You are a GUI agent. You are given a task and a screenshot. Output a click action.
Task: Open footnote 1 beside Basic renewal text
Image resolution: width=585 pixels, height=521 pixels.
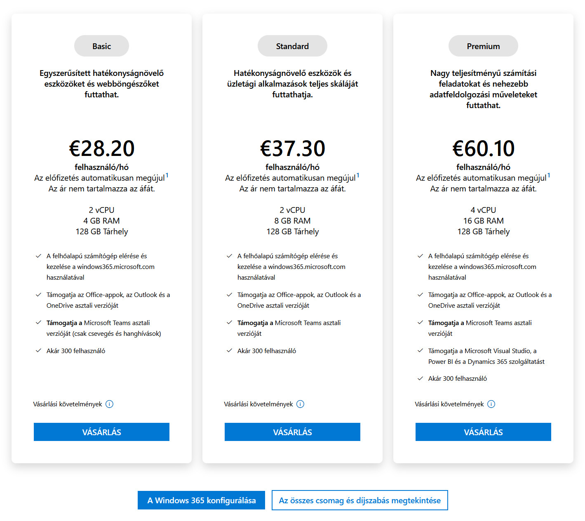[x=167, y=175]
